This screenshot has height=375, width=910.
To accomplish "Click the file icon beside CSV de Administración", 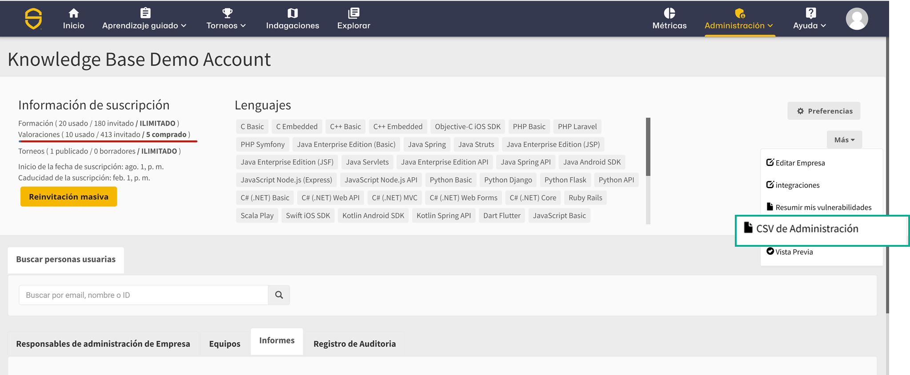I will click(748, 228).
